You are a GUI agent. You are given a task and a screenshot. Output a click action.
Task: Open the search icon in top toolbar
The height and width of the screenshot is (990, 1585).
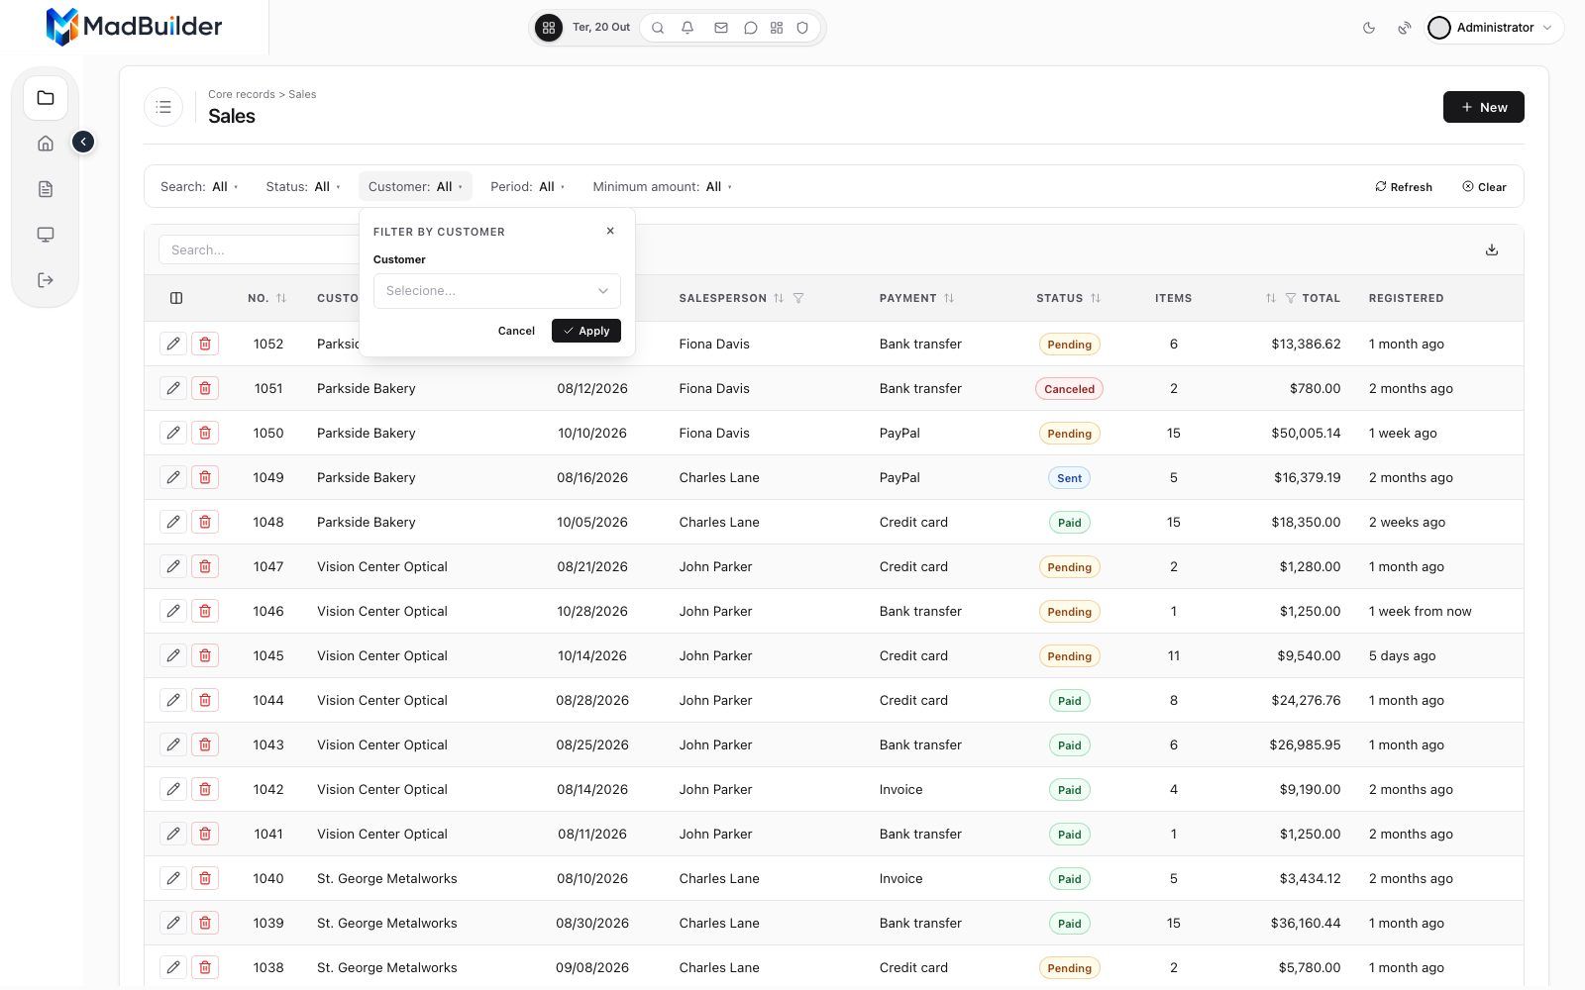point(658,28)
